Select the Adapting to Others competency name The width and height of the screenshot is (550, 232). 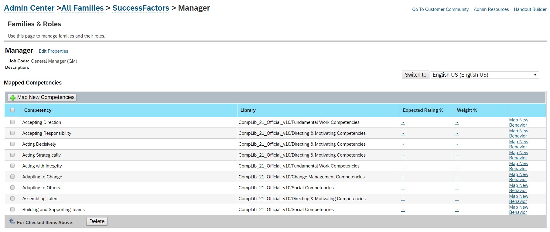[41, 188]
